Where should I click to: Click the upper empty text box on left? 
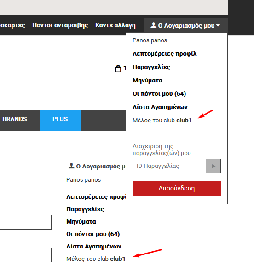tap(26, 222)
